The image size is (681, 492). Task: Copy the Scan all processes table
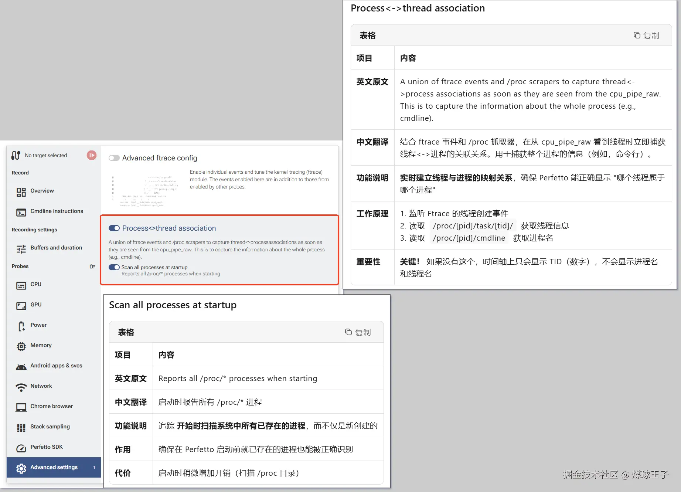point(358,332)
